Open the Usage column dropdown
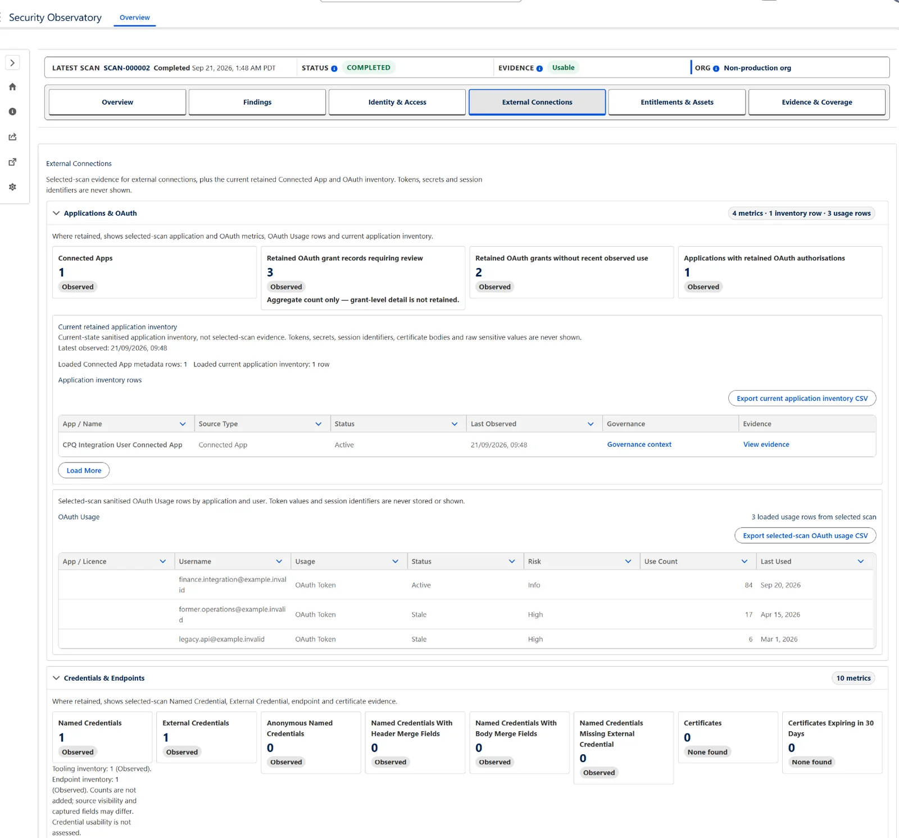Viewport: 899px width, 838px height. point(396,561)
